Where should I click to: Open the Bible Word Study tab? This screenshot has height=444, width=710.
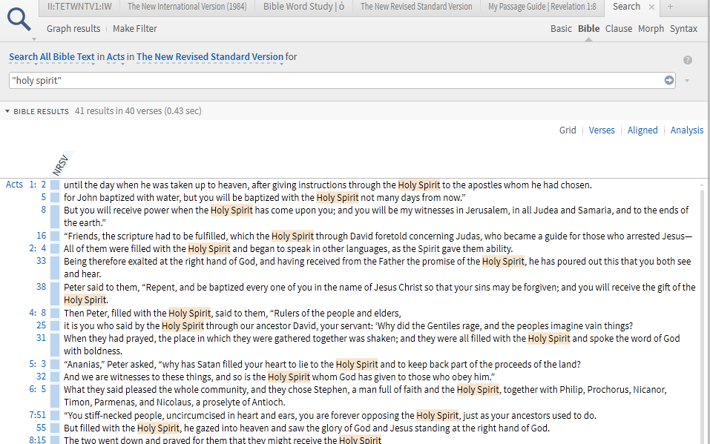[303, 7]
